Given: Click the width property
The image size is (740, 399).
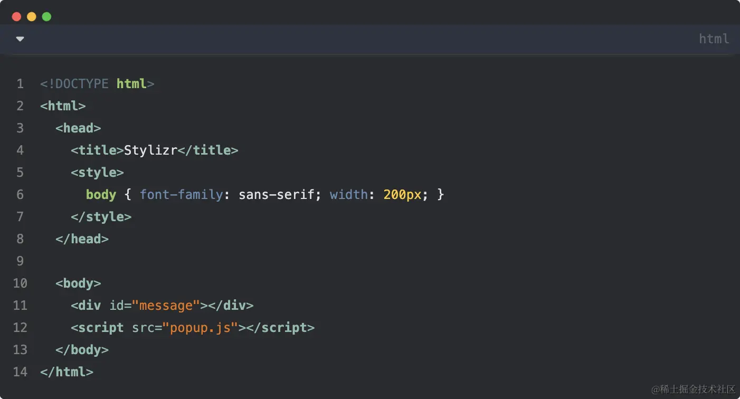Looking at the screenshot, I should coord(349,195).
